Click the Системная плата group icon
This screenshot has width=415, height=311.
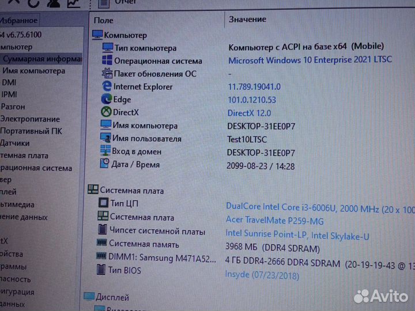pos(93,189)
